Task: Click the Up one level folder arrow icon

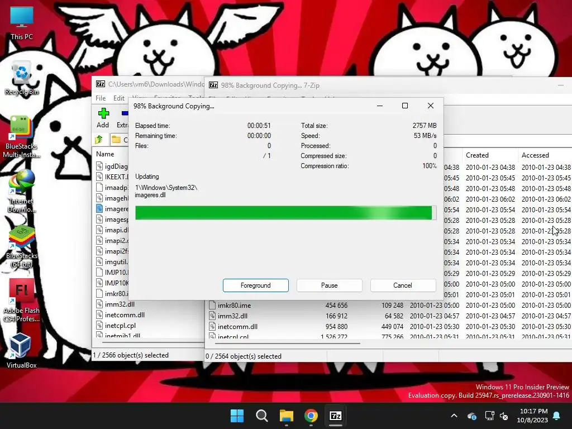Action: click(x=99, y=139)
